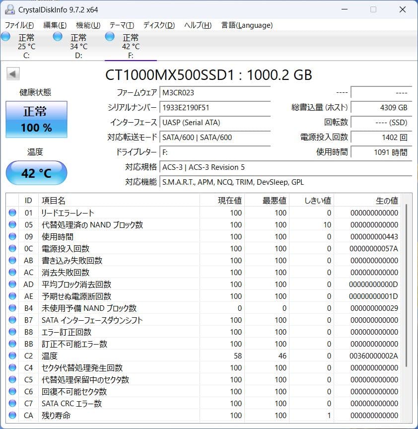Click the total host writes value 4309 GB
The width and height of the screenshot is (418, 429).
click(x=381, y=108)
